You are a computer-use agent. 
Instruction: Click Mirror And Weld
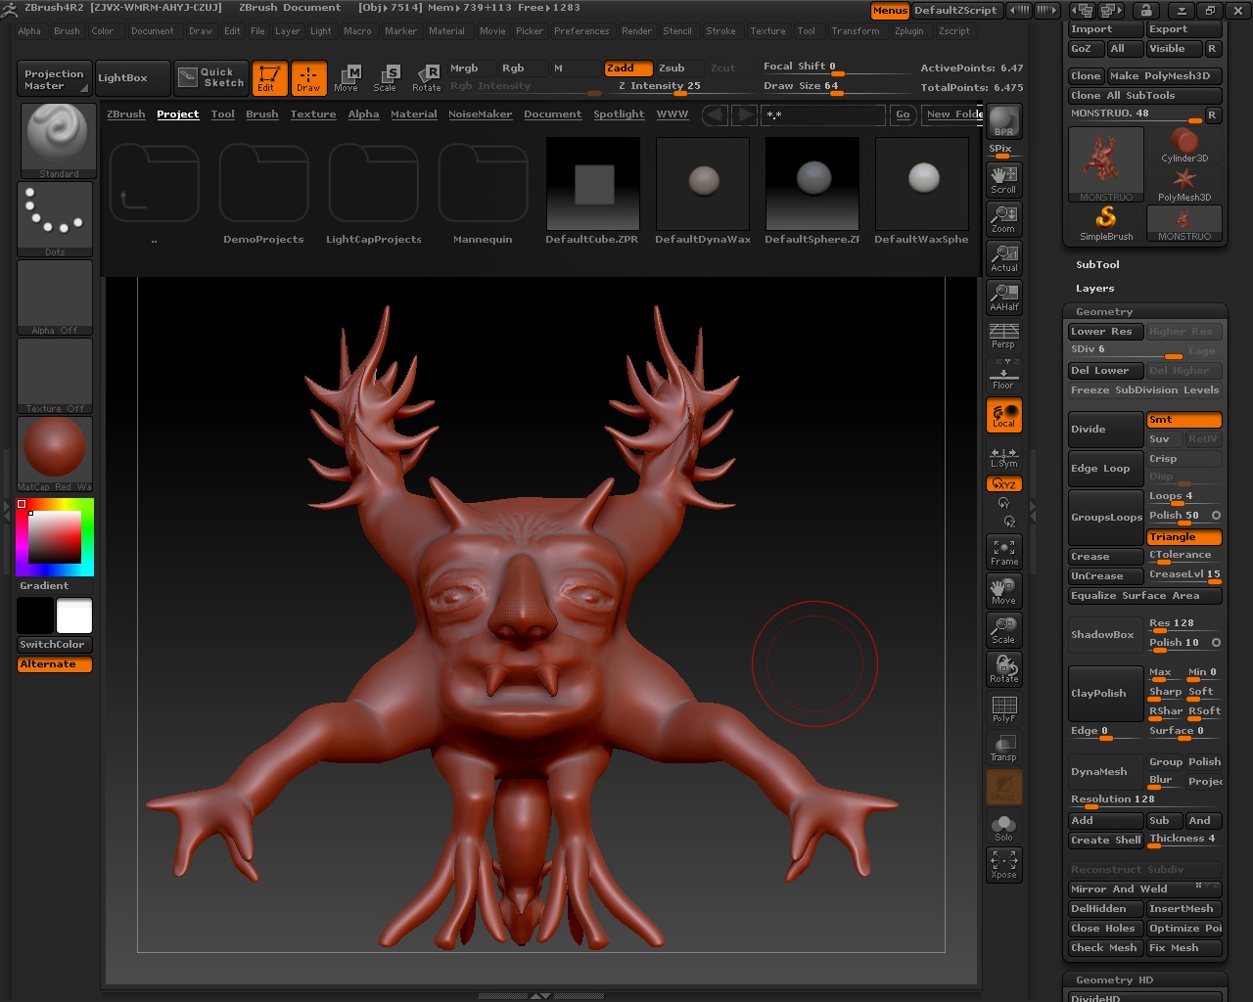pyautogui.click(x=1145, y=889)
